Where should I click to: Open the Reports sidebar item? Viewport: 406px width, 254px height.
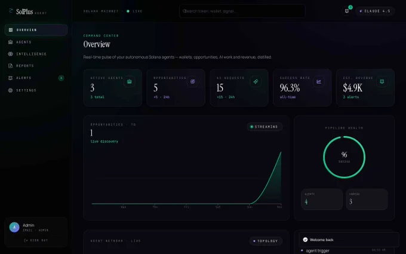(x=36, y=66)
